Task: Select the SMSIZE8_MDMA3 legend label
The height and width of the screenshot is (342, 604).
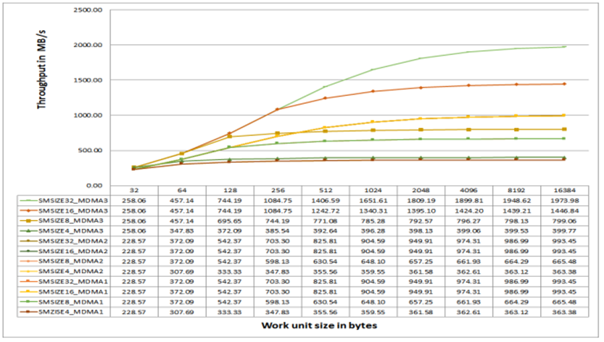Action: coord(71,221)
